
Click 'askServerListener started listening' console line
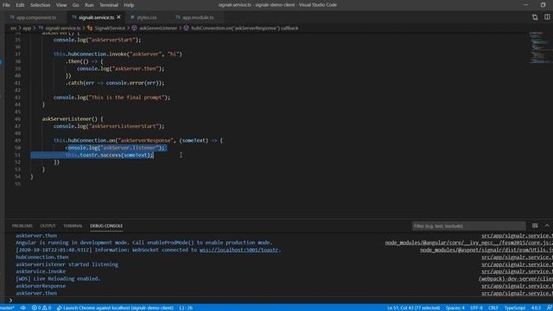click(67, 264)
